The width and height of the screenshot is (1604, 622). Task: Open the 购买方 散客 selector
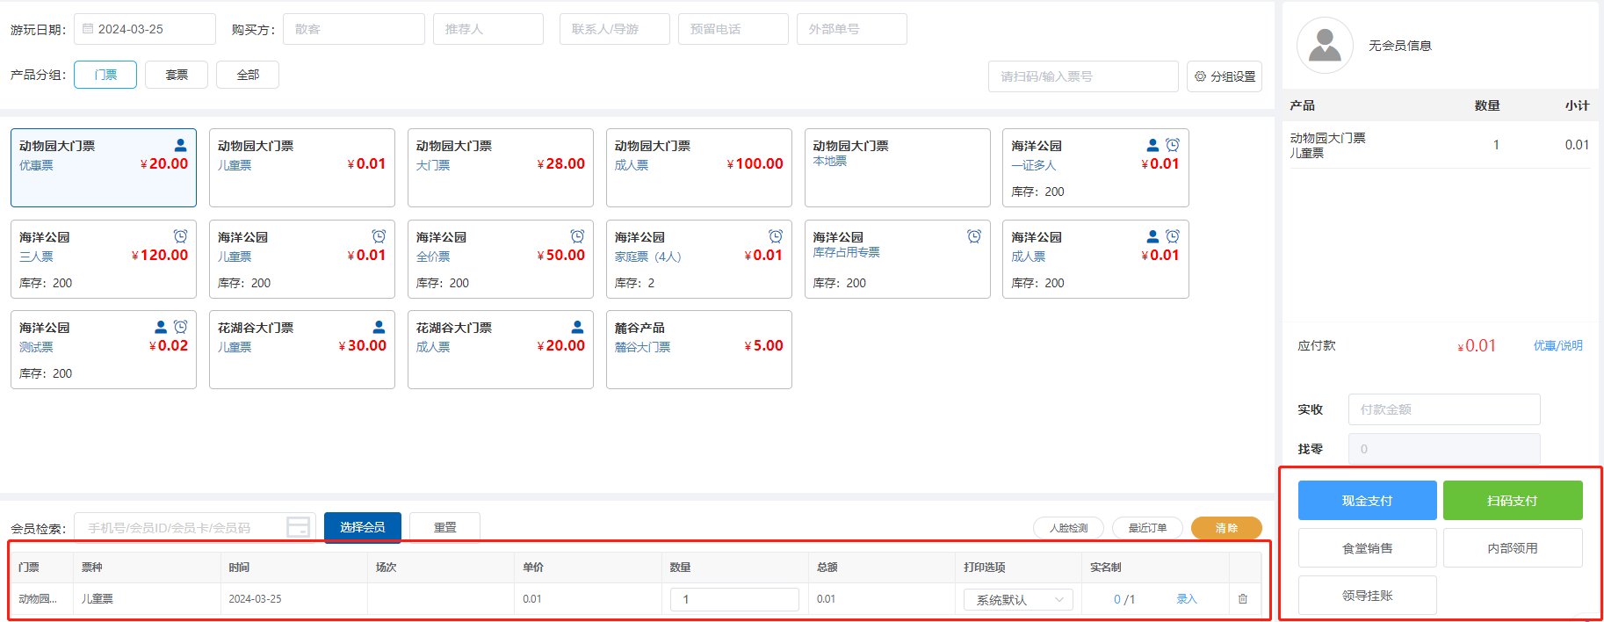[x=353, y=29]
